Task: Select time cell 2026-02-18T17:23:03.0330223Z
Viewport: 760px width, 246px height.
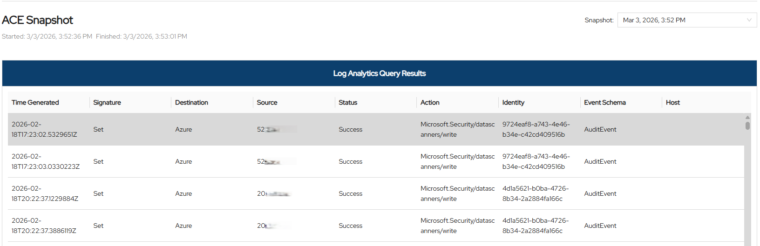Action: [46, 161]
